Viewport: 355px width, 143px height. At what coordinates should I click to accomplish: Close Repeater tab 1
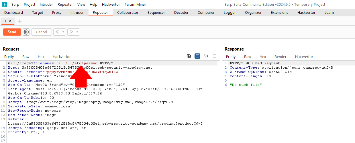(10, 21)
